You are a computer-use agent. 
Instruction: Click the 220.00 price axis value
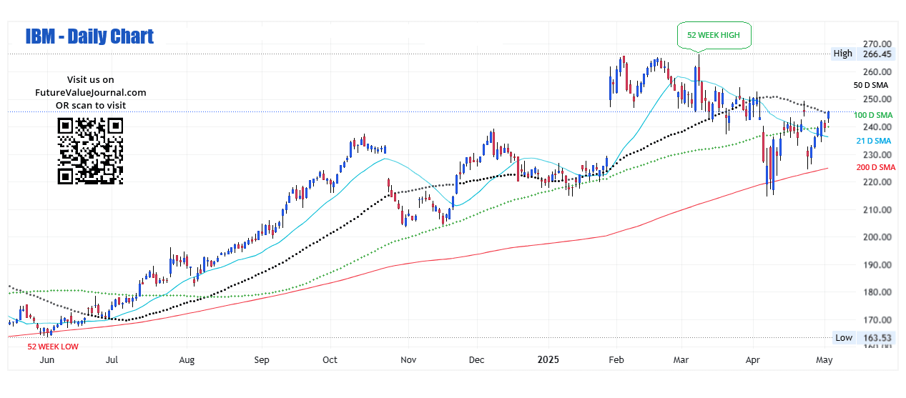pos(877,182)
